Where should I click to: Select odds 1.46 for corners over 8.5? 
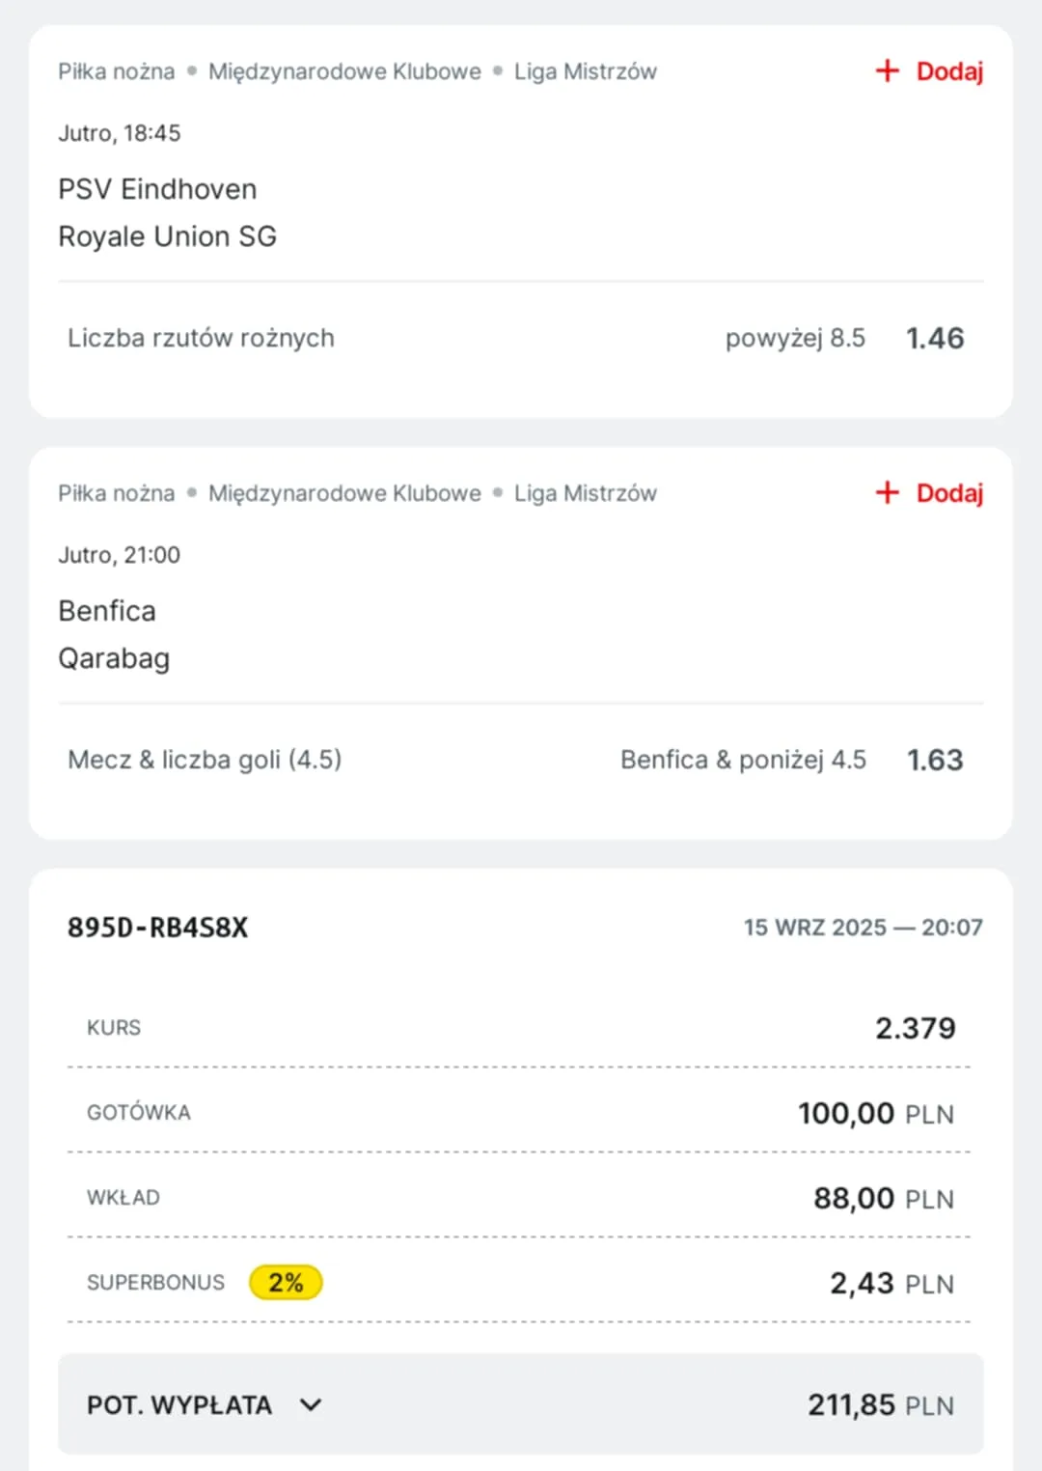click(934, 338)
